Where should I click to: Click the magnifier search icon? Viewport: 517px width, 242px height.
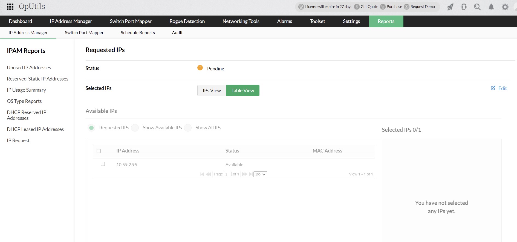(477, 7)
